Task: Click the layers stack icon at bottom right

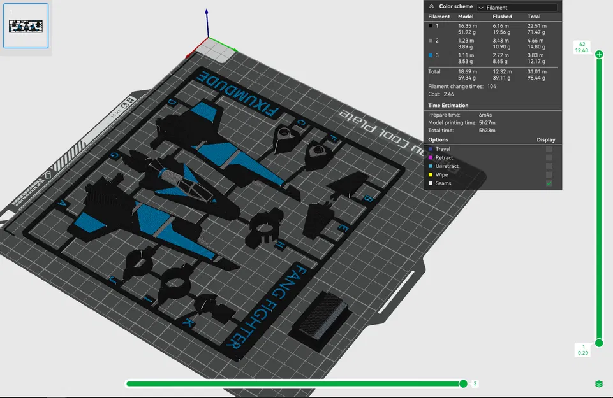Action: click(599, 384)
